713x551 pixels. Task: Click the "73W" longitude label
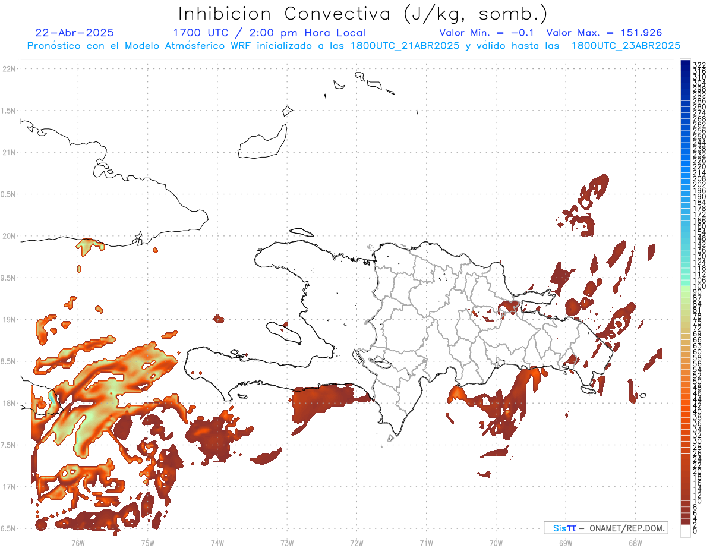[x=287, y=543]
